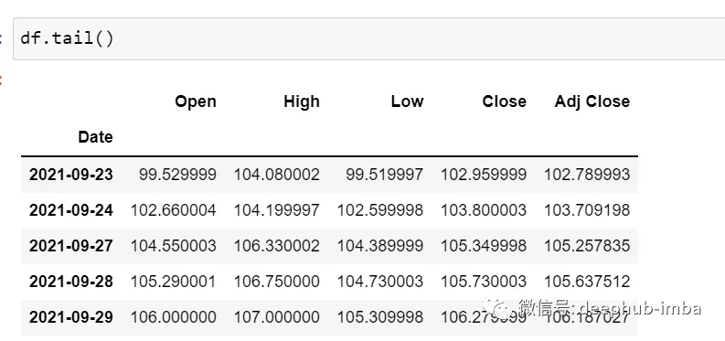Select the High column header

point(302,101)
